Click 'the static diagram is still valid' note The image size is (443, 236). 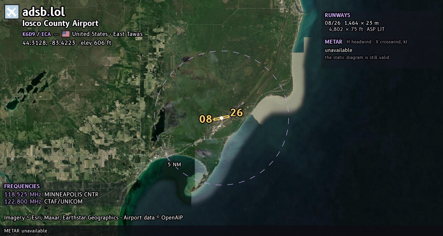[357, 58]
